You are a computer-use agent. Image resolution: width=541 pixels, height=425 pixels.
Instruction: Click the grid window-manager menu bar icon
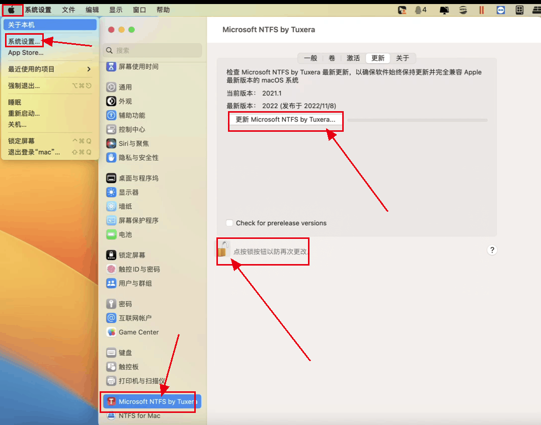(x=519, y=10)
